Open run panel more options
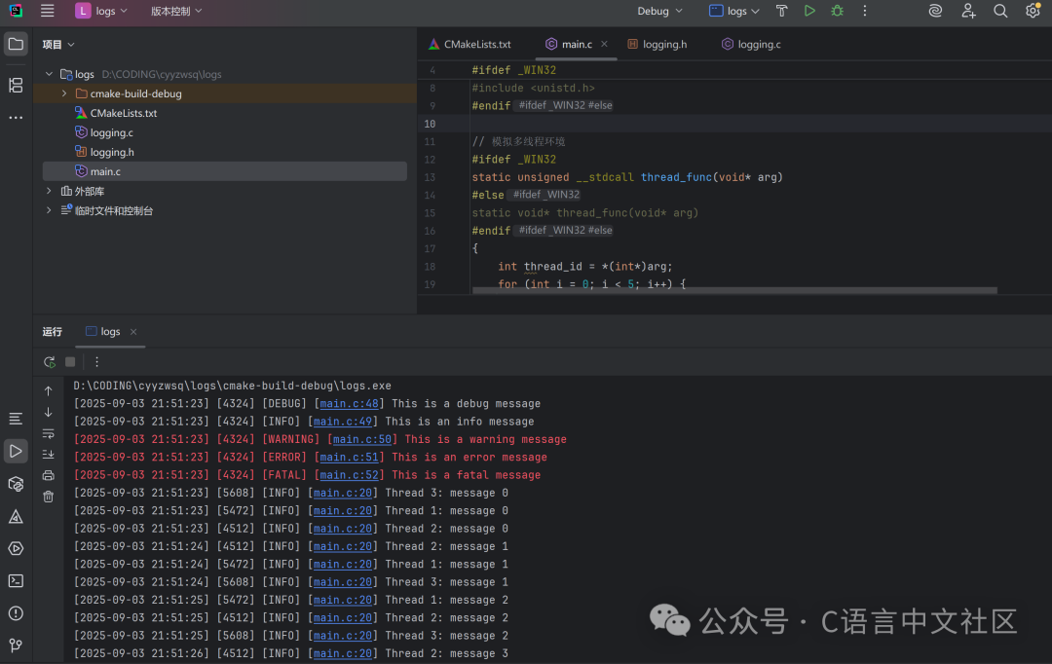 point(96,362)
